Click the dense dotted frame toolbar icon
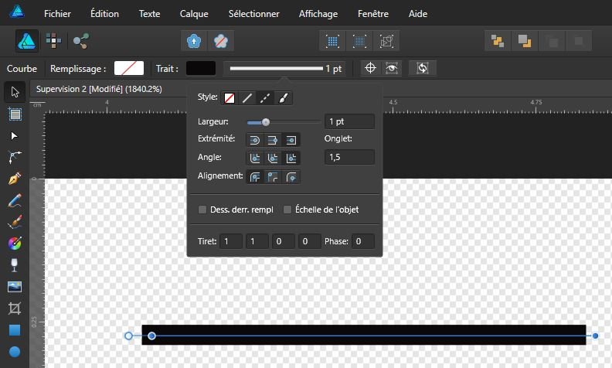The width and height of the screenshot is (612, 368). (x=359, y=41)
